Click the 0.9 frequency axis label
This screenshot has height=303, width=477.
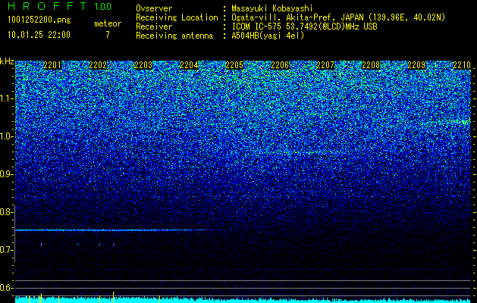pyautogui.click(x=6, y=174)
